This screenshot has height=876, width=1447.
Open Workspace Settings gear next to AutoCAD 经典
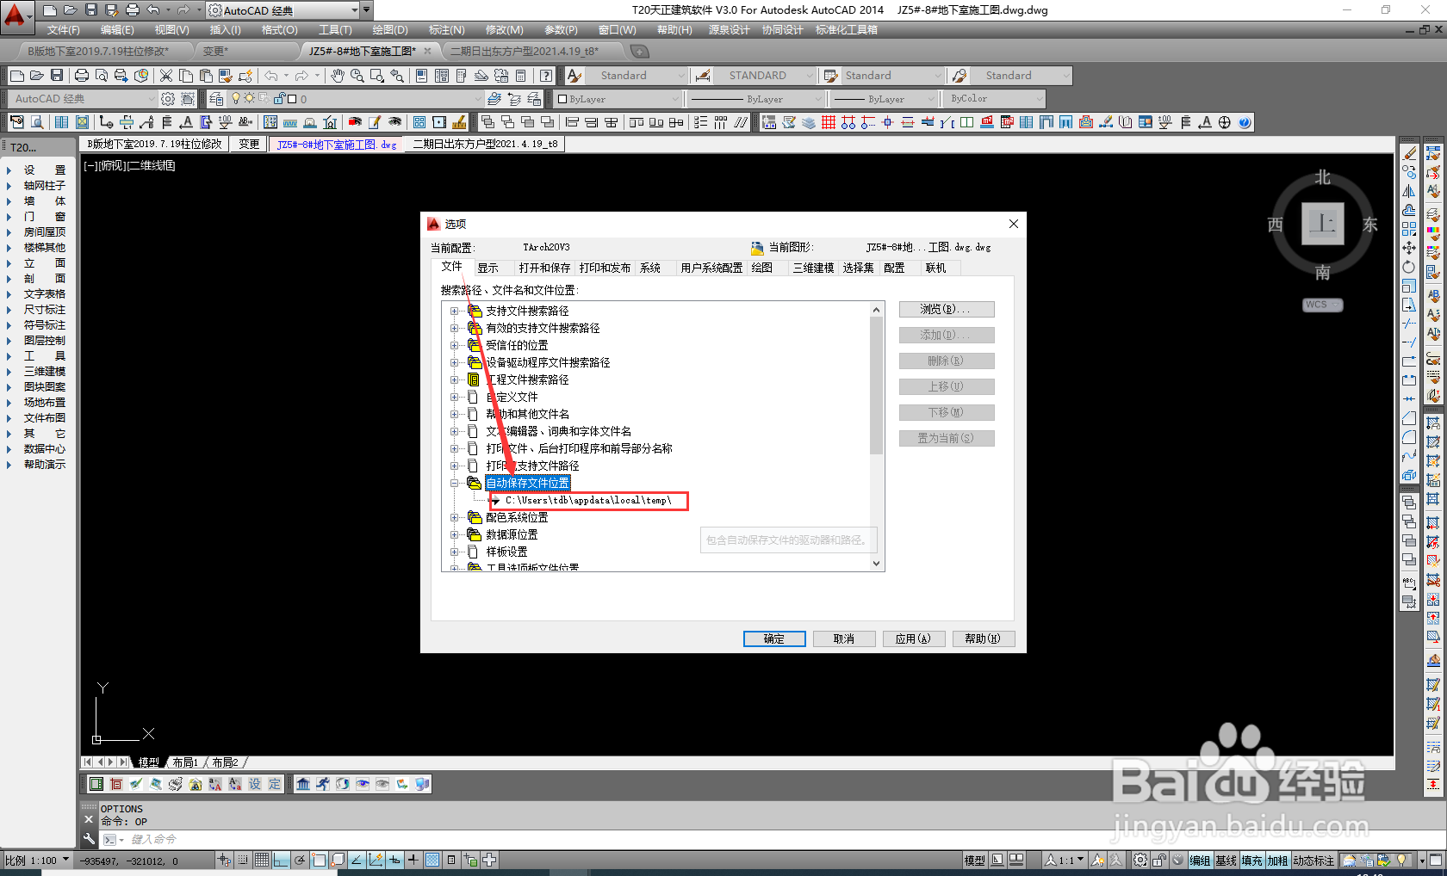pos(168,99)
